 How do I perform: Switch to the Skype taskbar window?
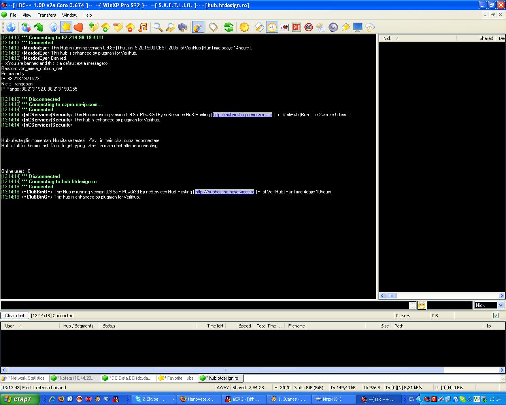[154, 399]
